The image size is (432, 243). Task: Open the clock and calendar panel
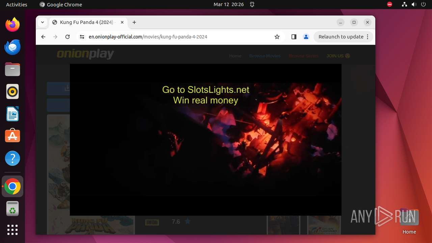coord(228,4)
